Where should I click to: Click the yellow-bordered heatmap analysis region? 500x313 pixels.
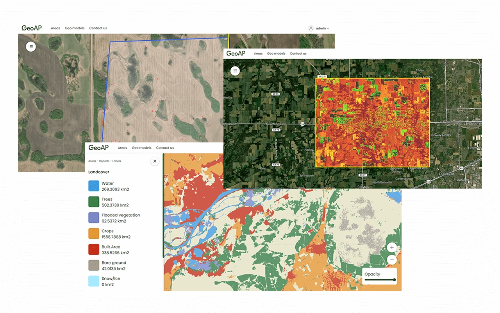[x=372, y=122]
